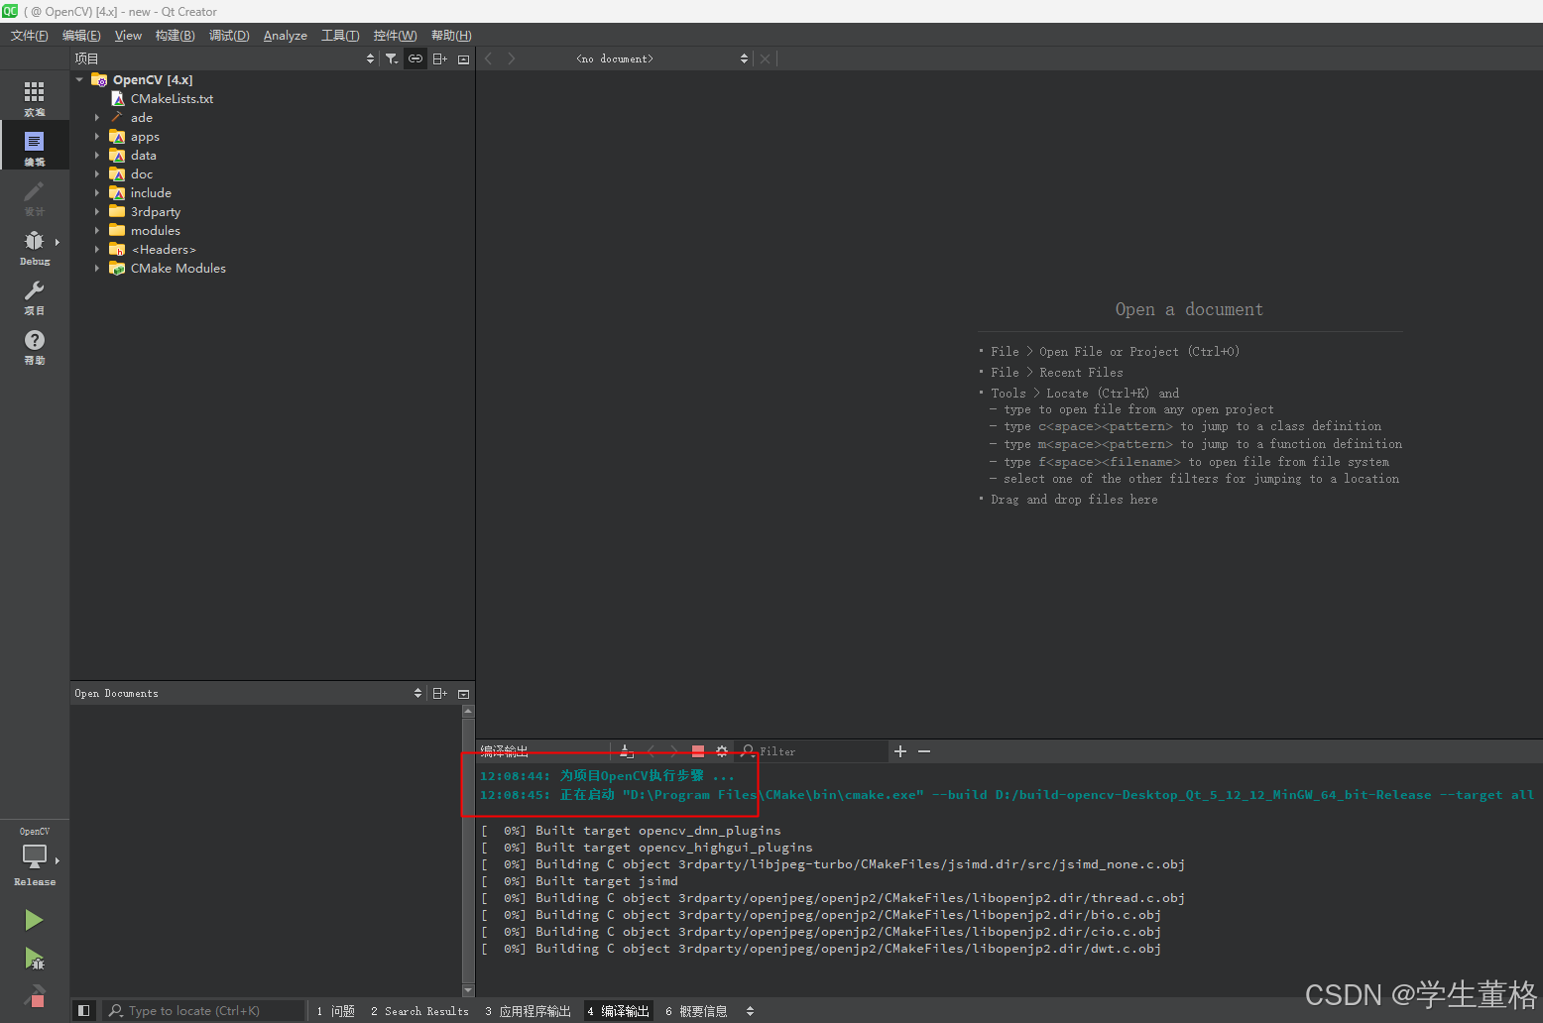
Task: Show the 1 问题 issues pane
Action: click(335, 1011)
